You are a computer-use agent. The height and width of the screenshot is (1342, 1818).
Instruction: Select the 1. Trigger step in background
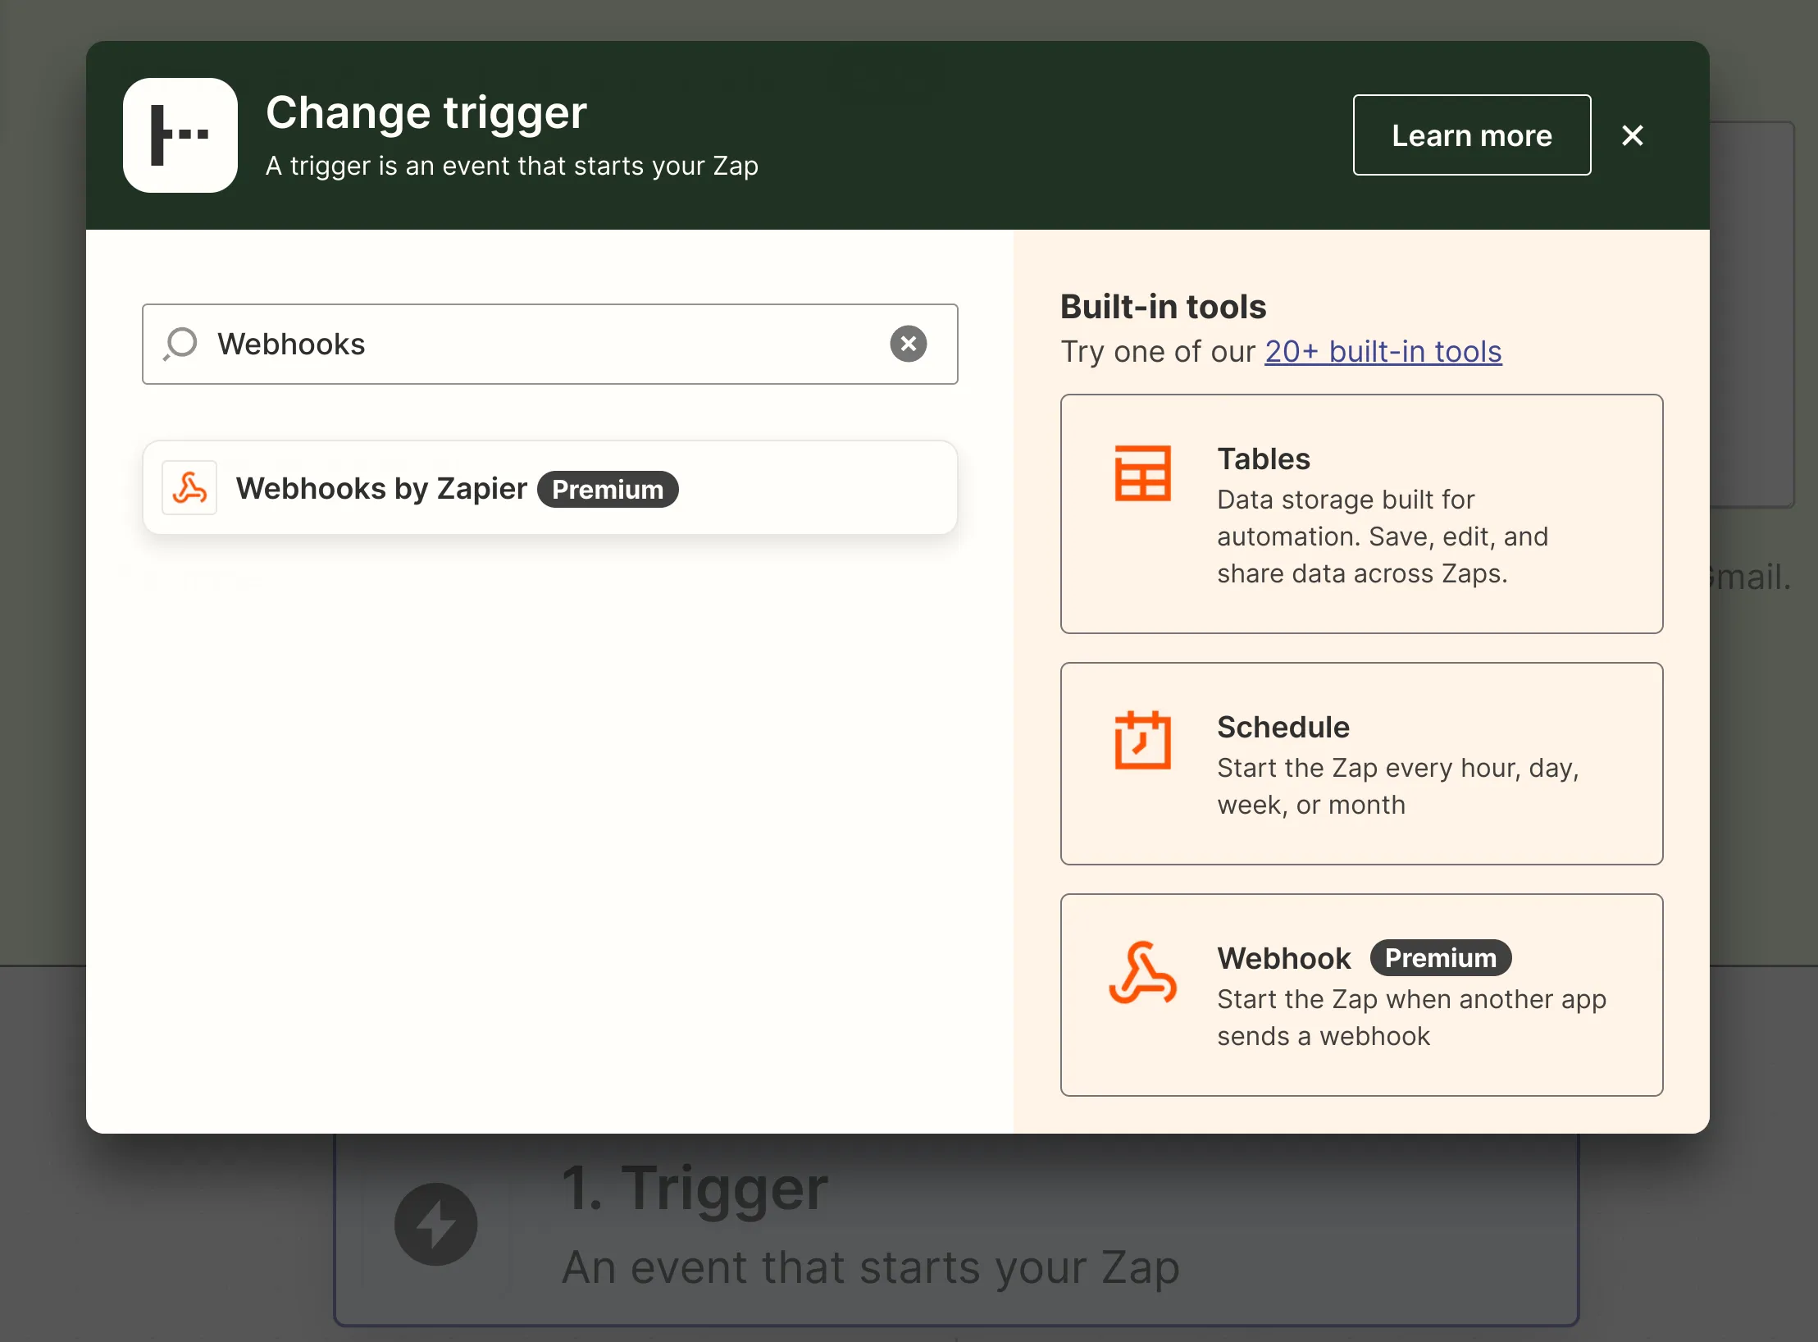tap(956, 1229)
